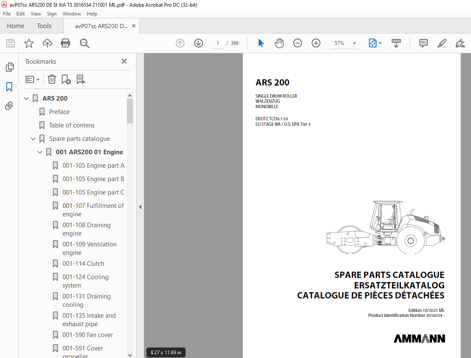Click the page number field
Image resolution: width=471 pixels, height=358 pixels.
point(218,43)
